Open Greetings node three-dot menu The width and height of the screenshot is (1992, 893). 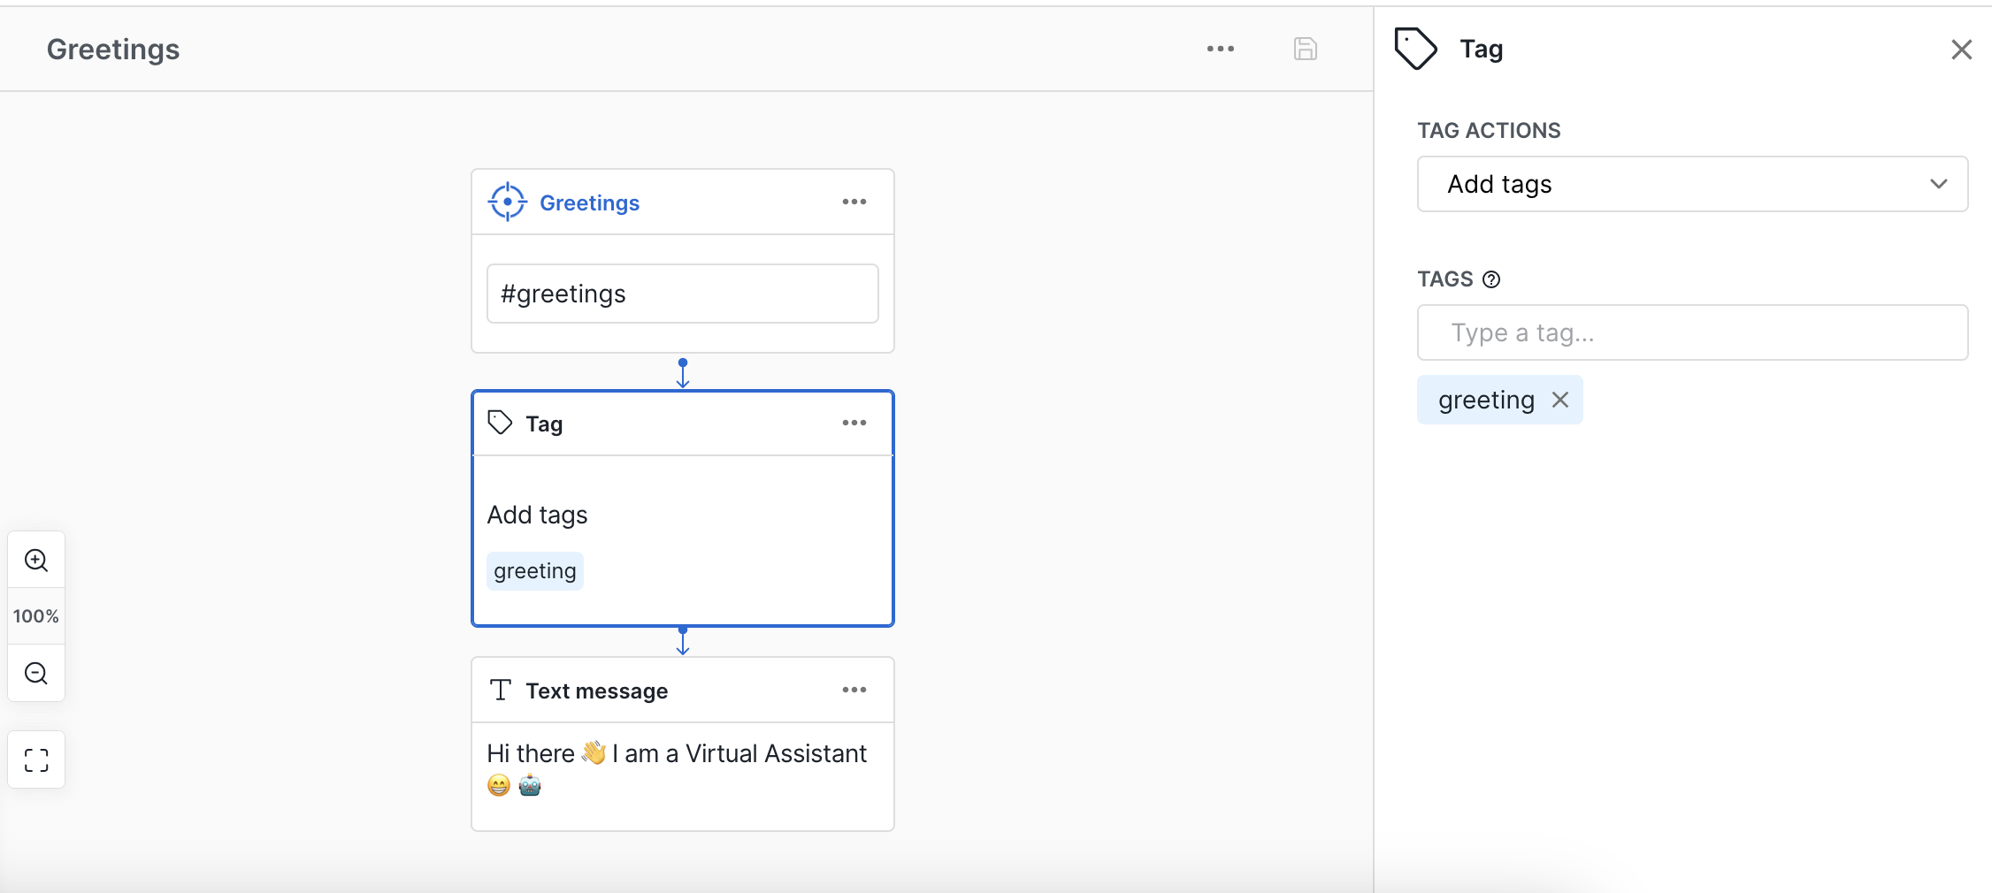click(854, 202)
